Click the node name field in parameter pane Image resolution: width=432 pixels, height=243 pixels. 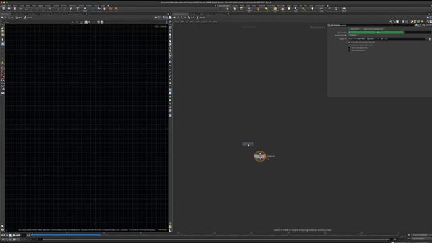[x=377, y=26]
